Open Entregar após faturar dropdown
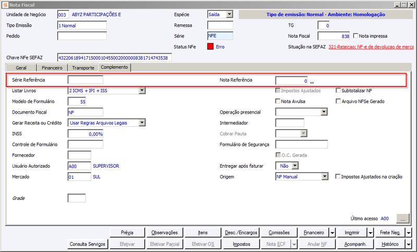Screen dimensions: 417x252 pos(295,166)
